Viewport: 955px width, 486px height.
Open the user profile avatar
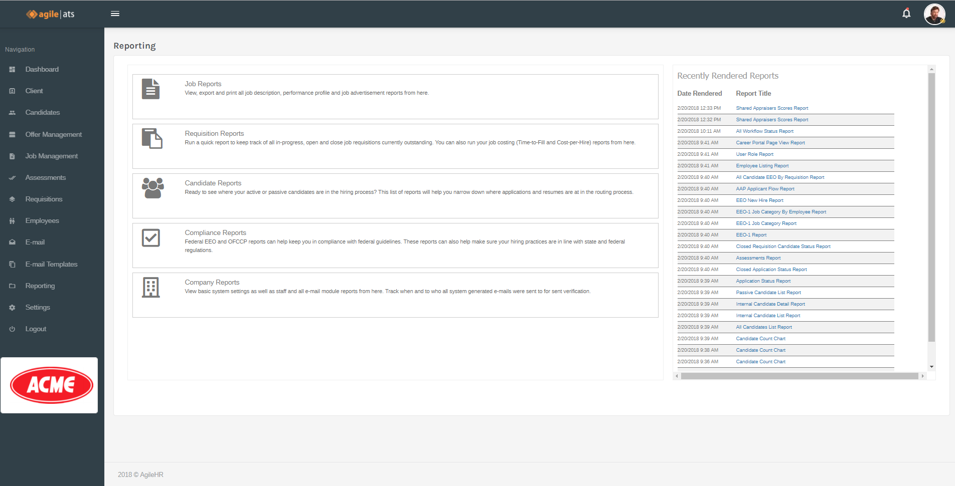[934, 14]
